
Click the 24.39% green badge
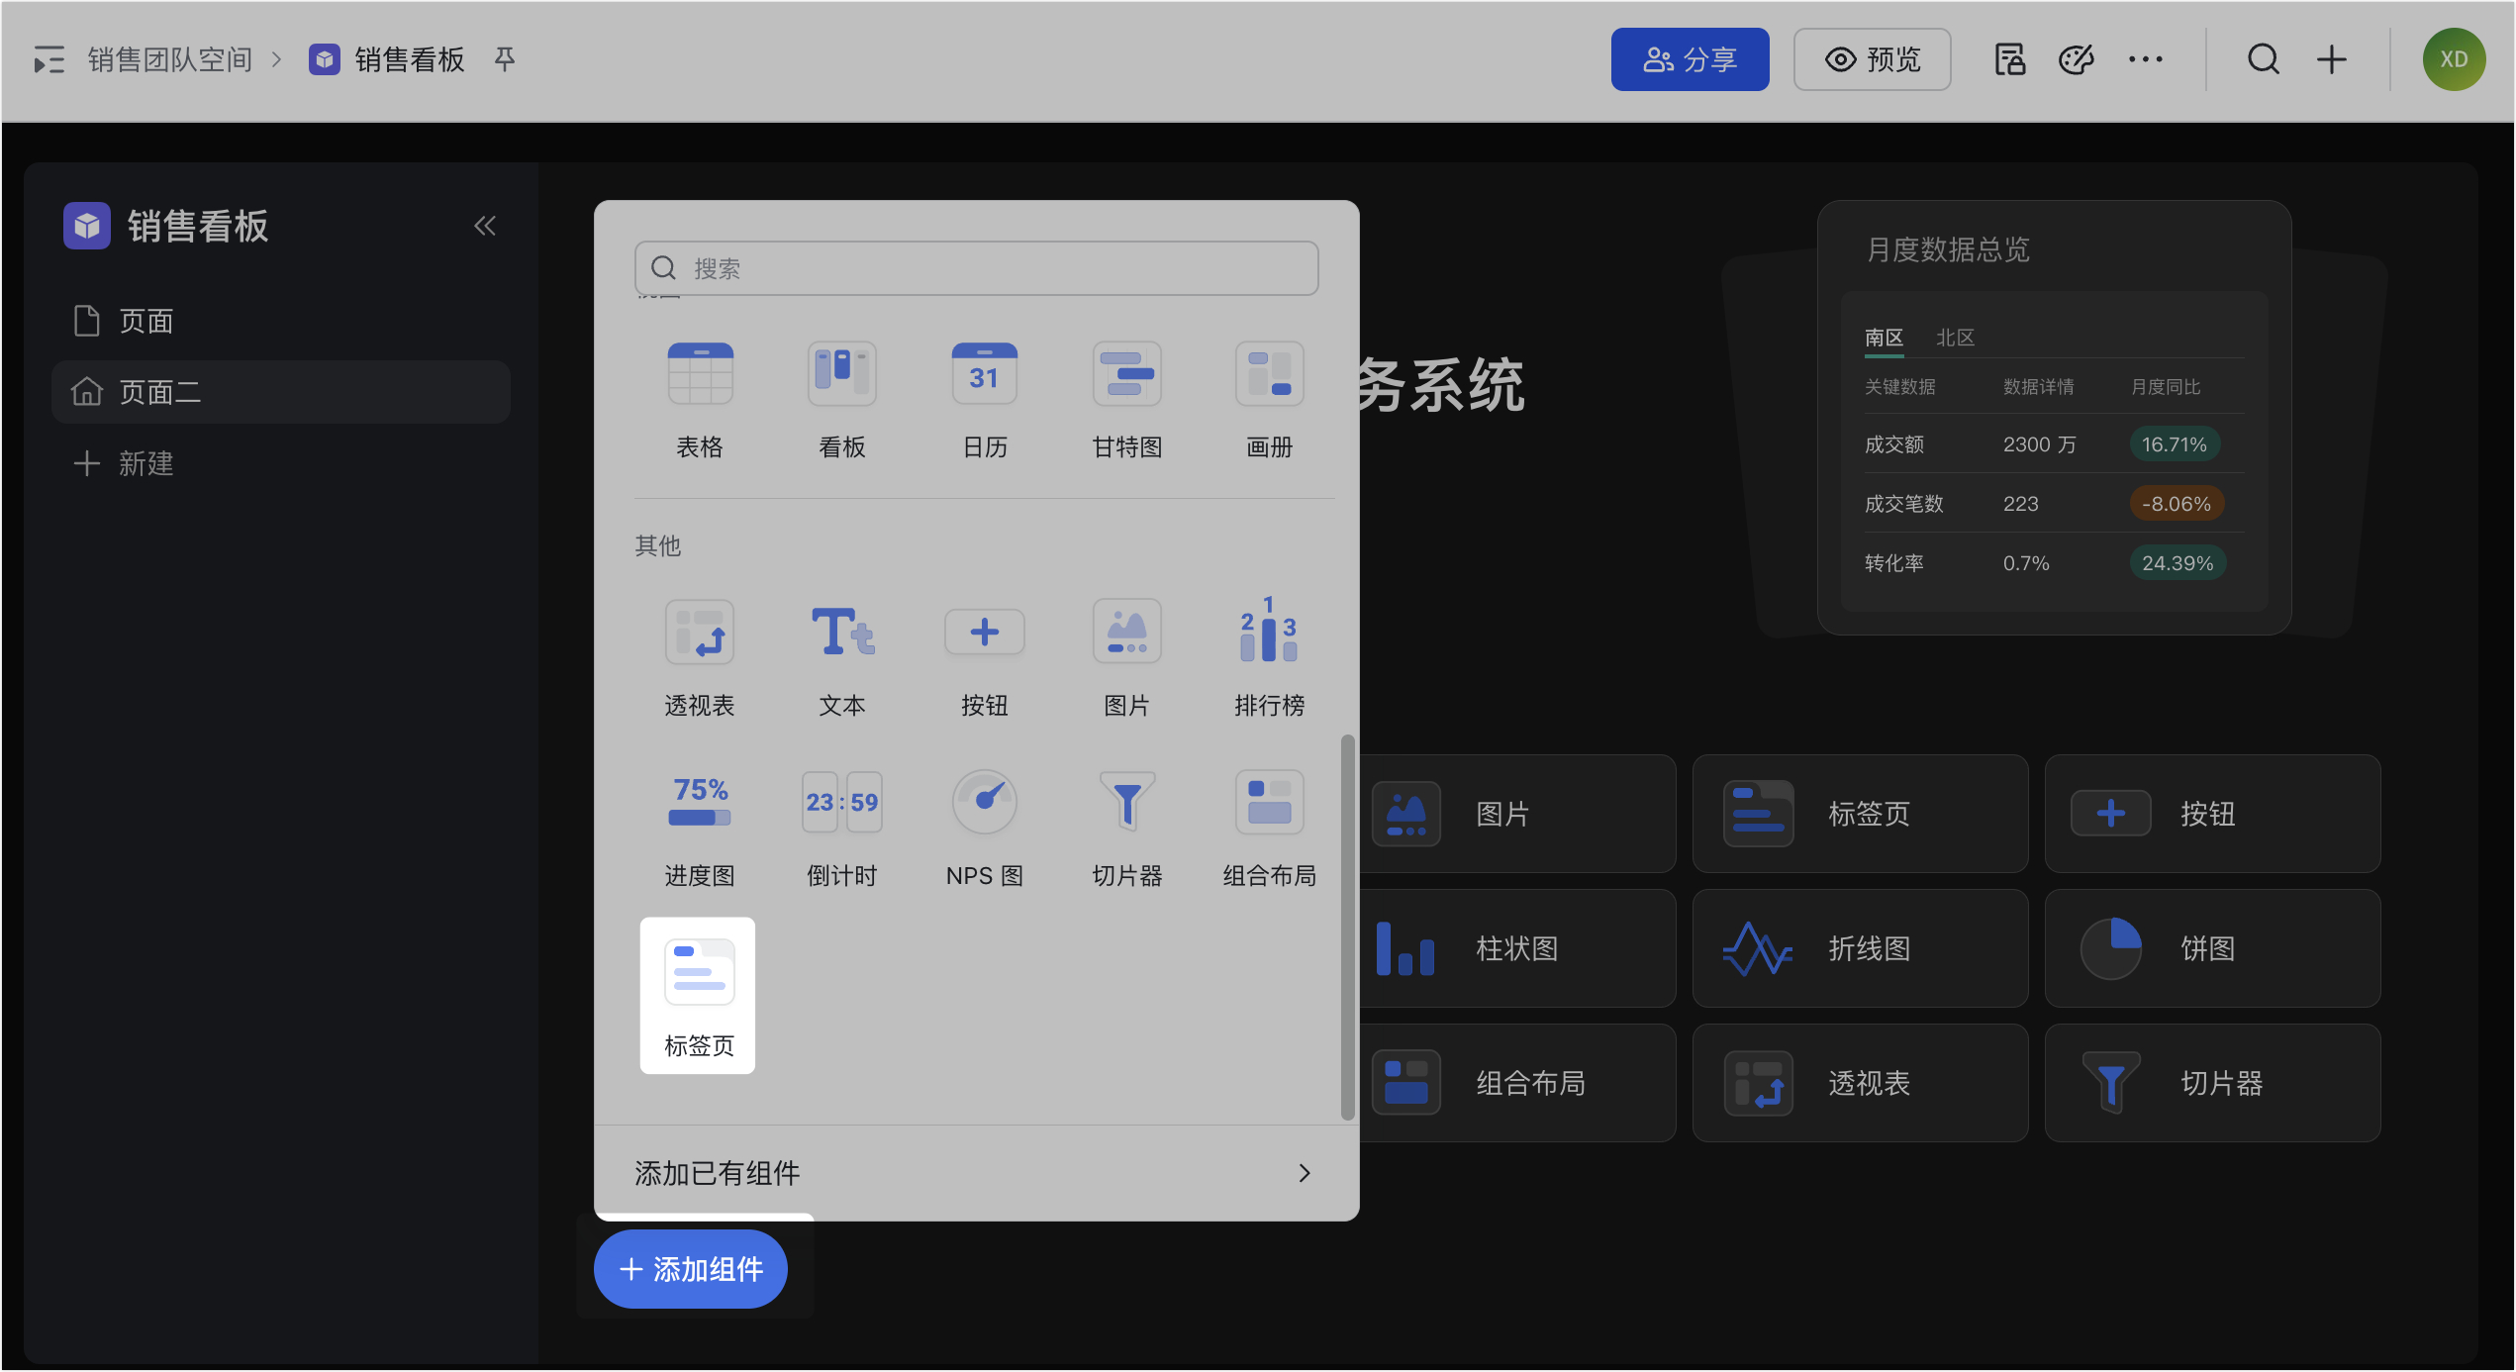tap(2177, 563)
